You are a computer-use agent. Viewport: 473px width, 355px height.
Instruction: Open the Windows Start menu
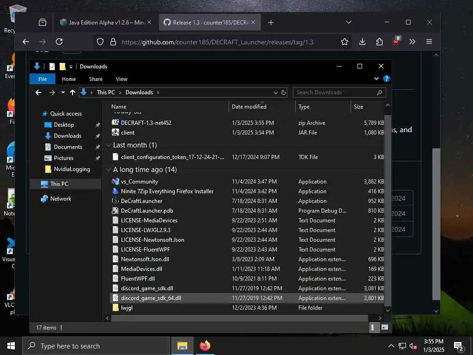11,346
